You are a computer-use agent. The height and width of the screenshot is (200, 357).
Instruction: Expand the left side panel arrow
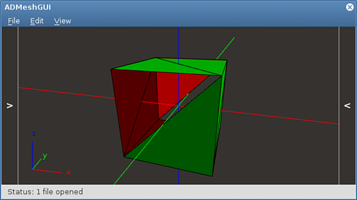9,106
